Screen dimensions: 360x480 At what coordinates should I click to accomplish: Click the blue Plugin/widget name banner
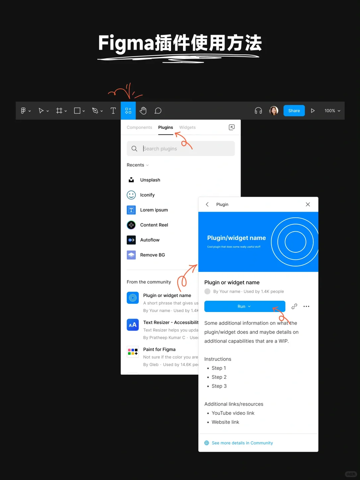coord(258,242)
